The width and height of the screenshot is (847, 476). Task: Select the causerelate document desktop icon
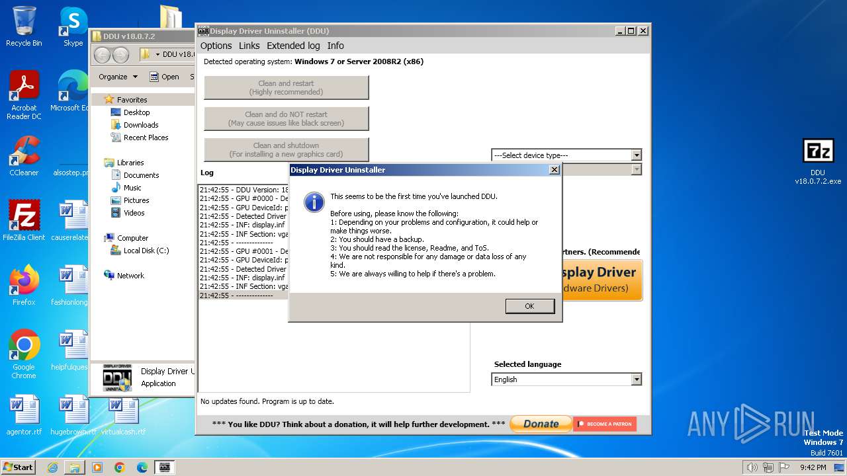point(70,221)
